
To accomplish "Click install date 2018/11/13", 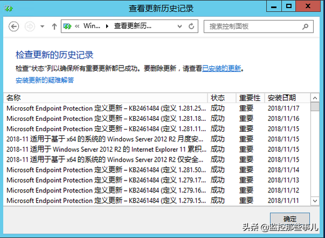I will click(x=283, y=180).
